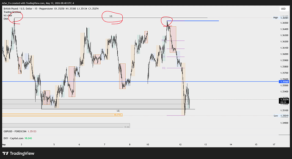Click the 1.35900 price scale label
This screenshot has height=159, width=292.
point(284,60)
